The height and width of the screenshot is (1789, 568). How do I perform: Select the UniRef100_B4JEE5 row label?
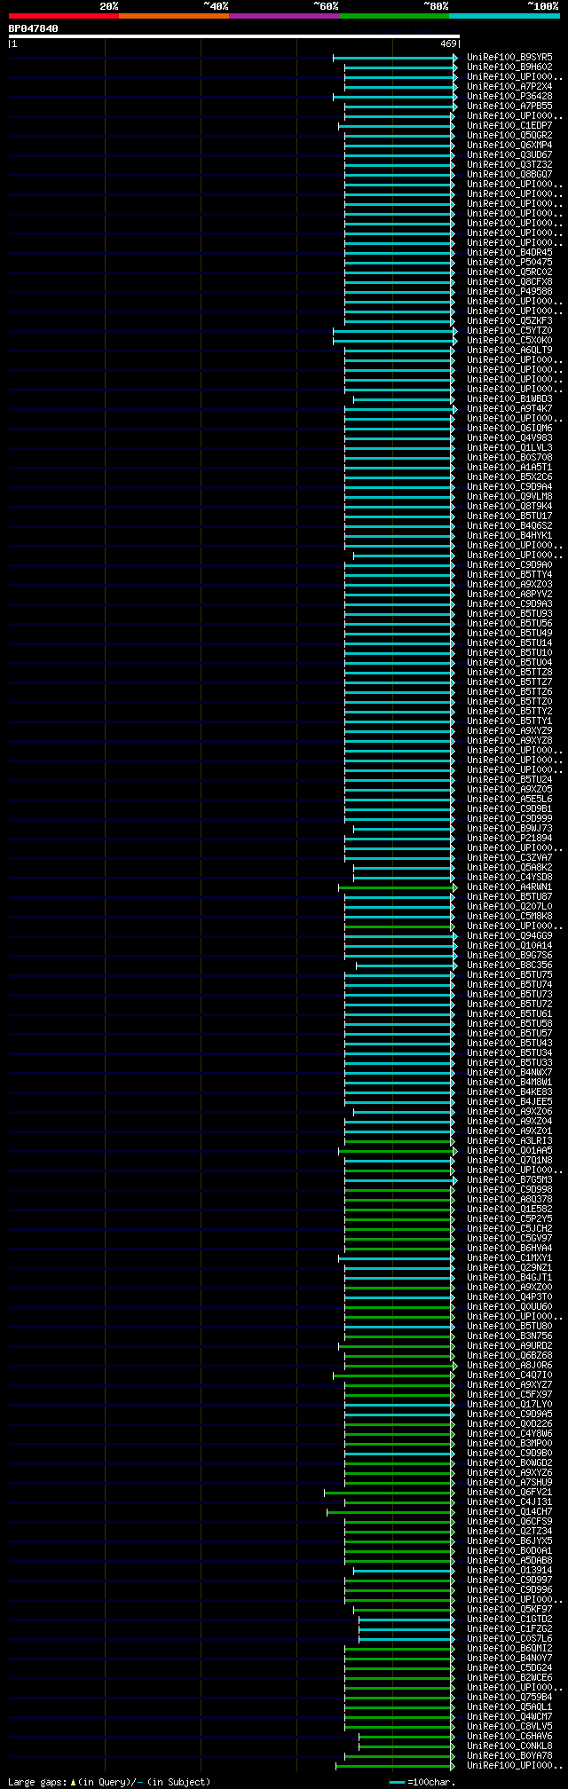coord(509,1101)
